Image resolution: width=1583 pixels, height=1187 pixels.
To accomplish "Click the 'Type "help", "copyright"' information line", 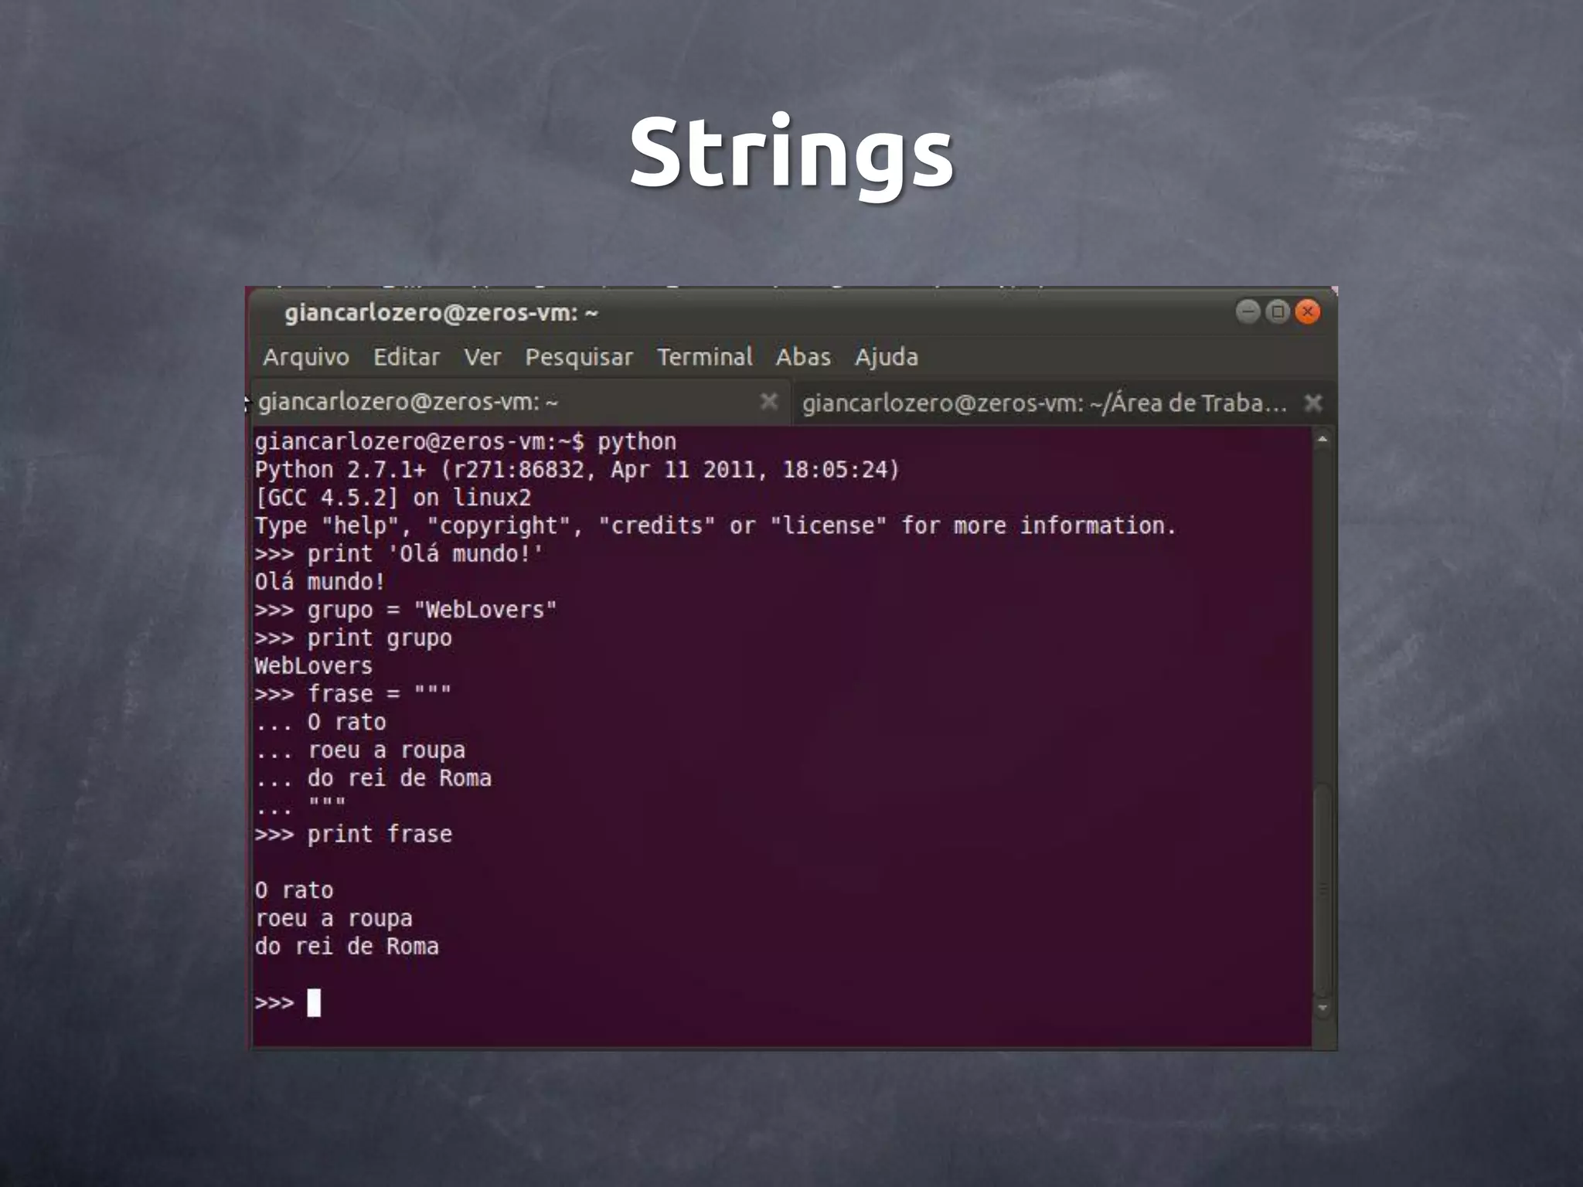I will (716, 526).
